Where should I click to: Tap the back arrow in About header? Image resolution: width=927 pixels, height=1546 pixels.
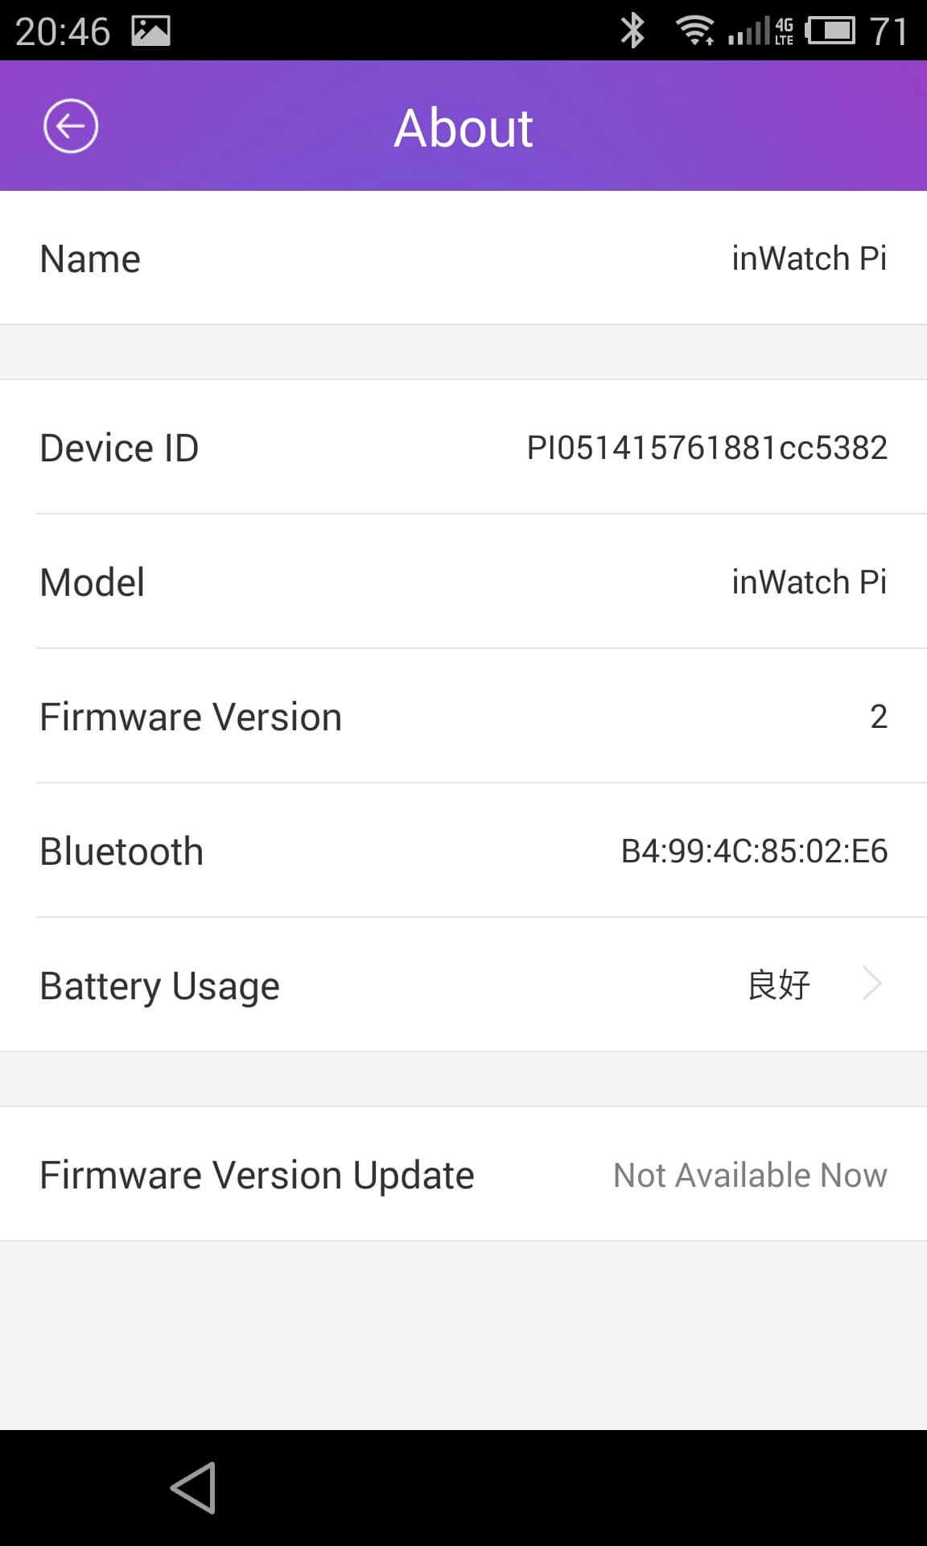[x=71, y=126]
